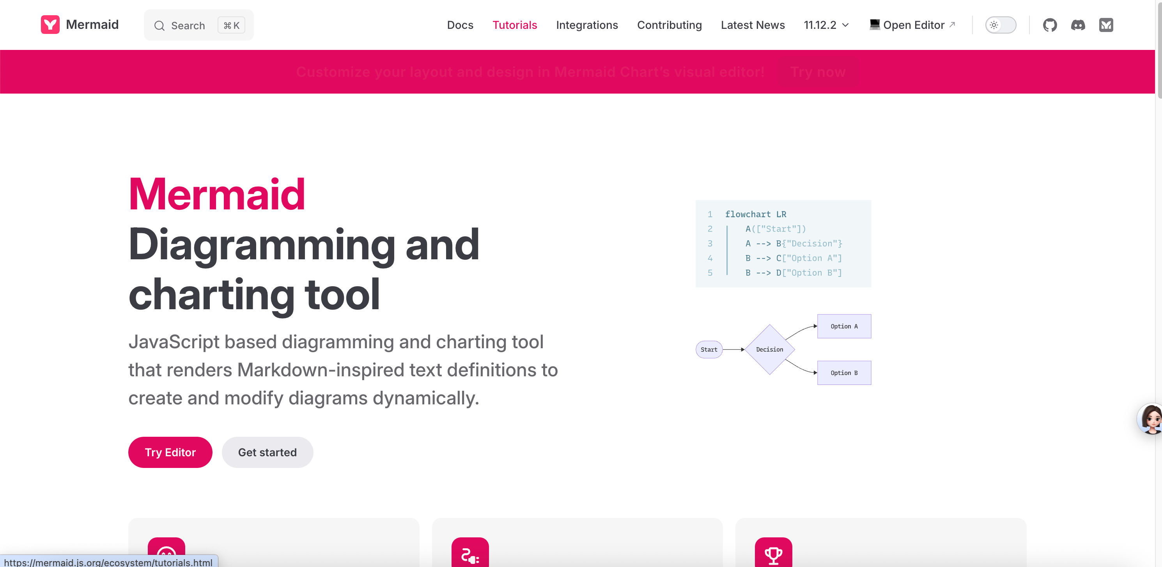Click the Mermaid logo icon
1162x567 pixels.
[x=50, y=25]
